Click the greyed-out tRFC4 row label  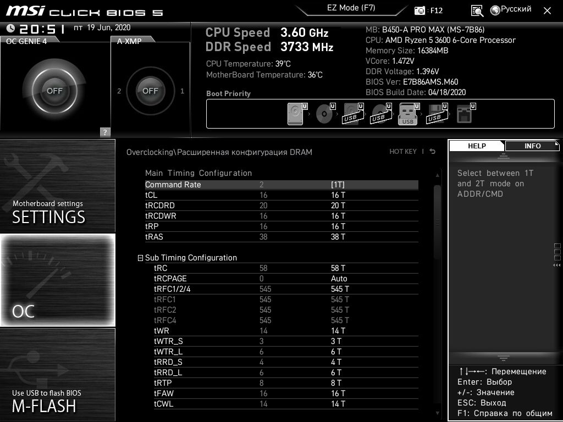point(165,320)
